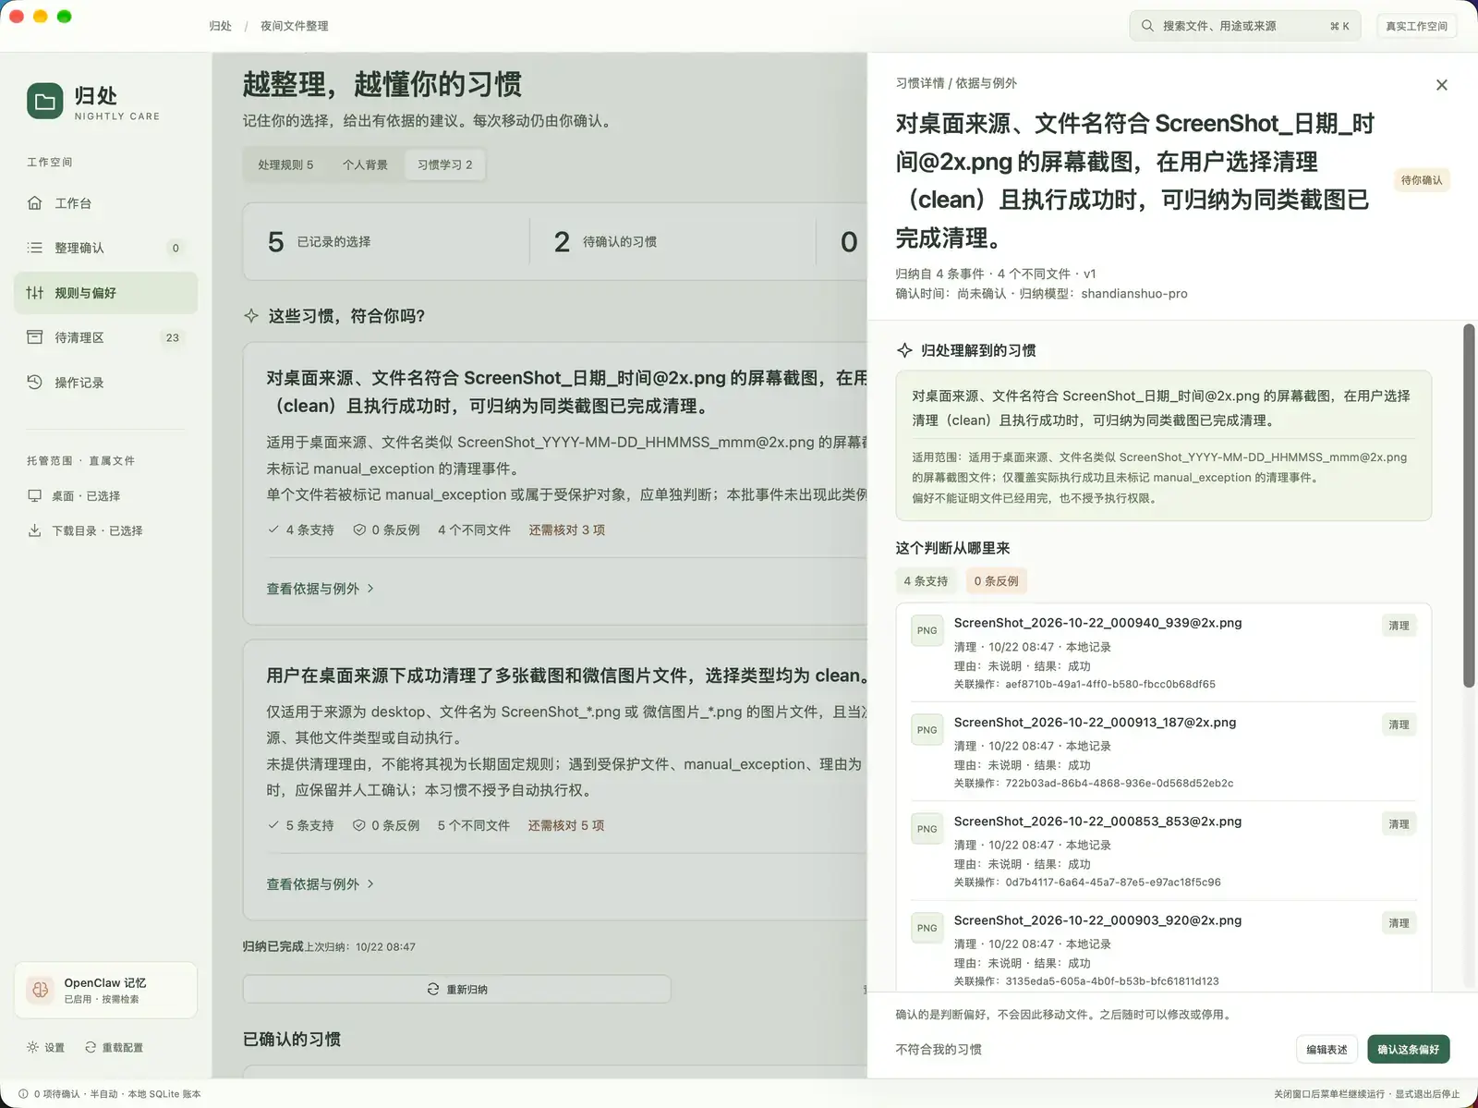1478x1108 pixels.
Task: Click 习惯详情 / 依据与例外 breadcrumb text
Action: click(x=956, y=83)
